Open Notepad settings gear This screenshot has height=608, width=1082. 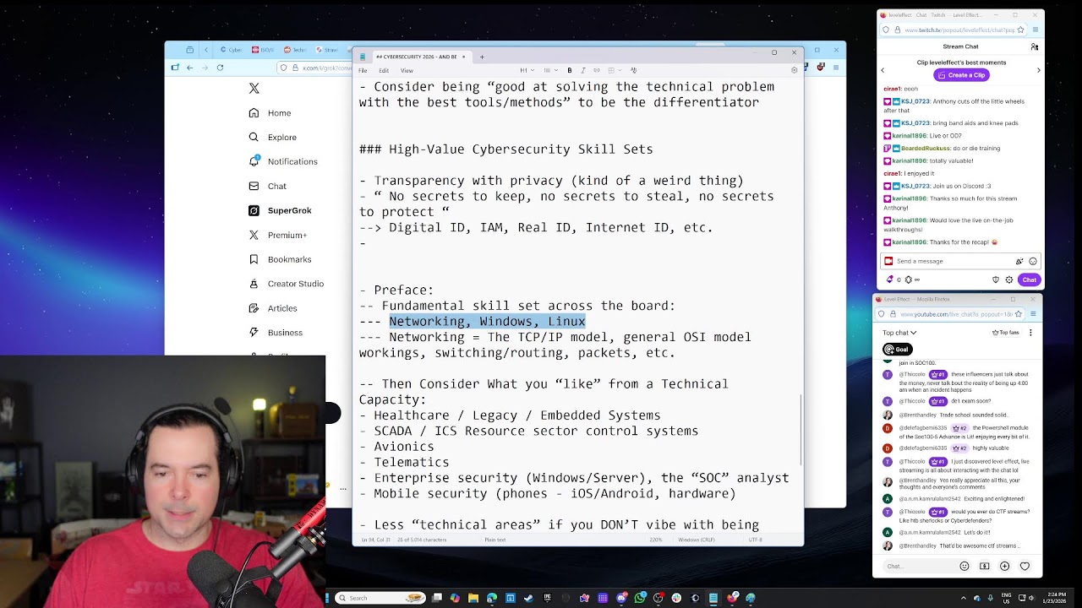pos(794,70)
